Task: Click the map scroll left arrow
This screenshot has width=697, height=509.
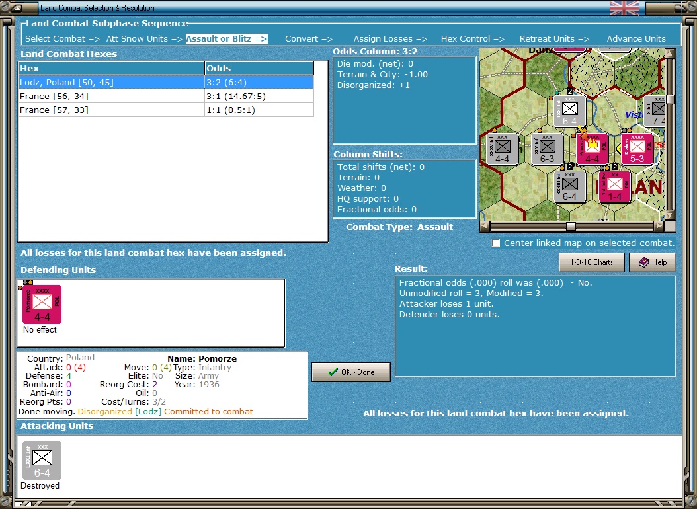Action: (x=485, y=227)
